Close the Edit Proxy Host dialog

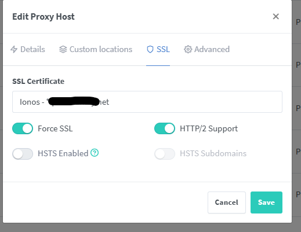coord(276,16)
